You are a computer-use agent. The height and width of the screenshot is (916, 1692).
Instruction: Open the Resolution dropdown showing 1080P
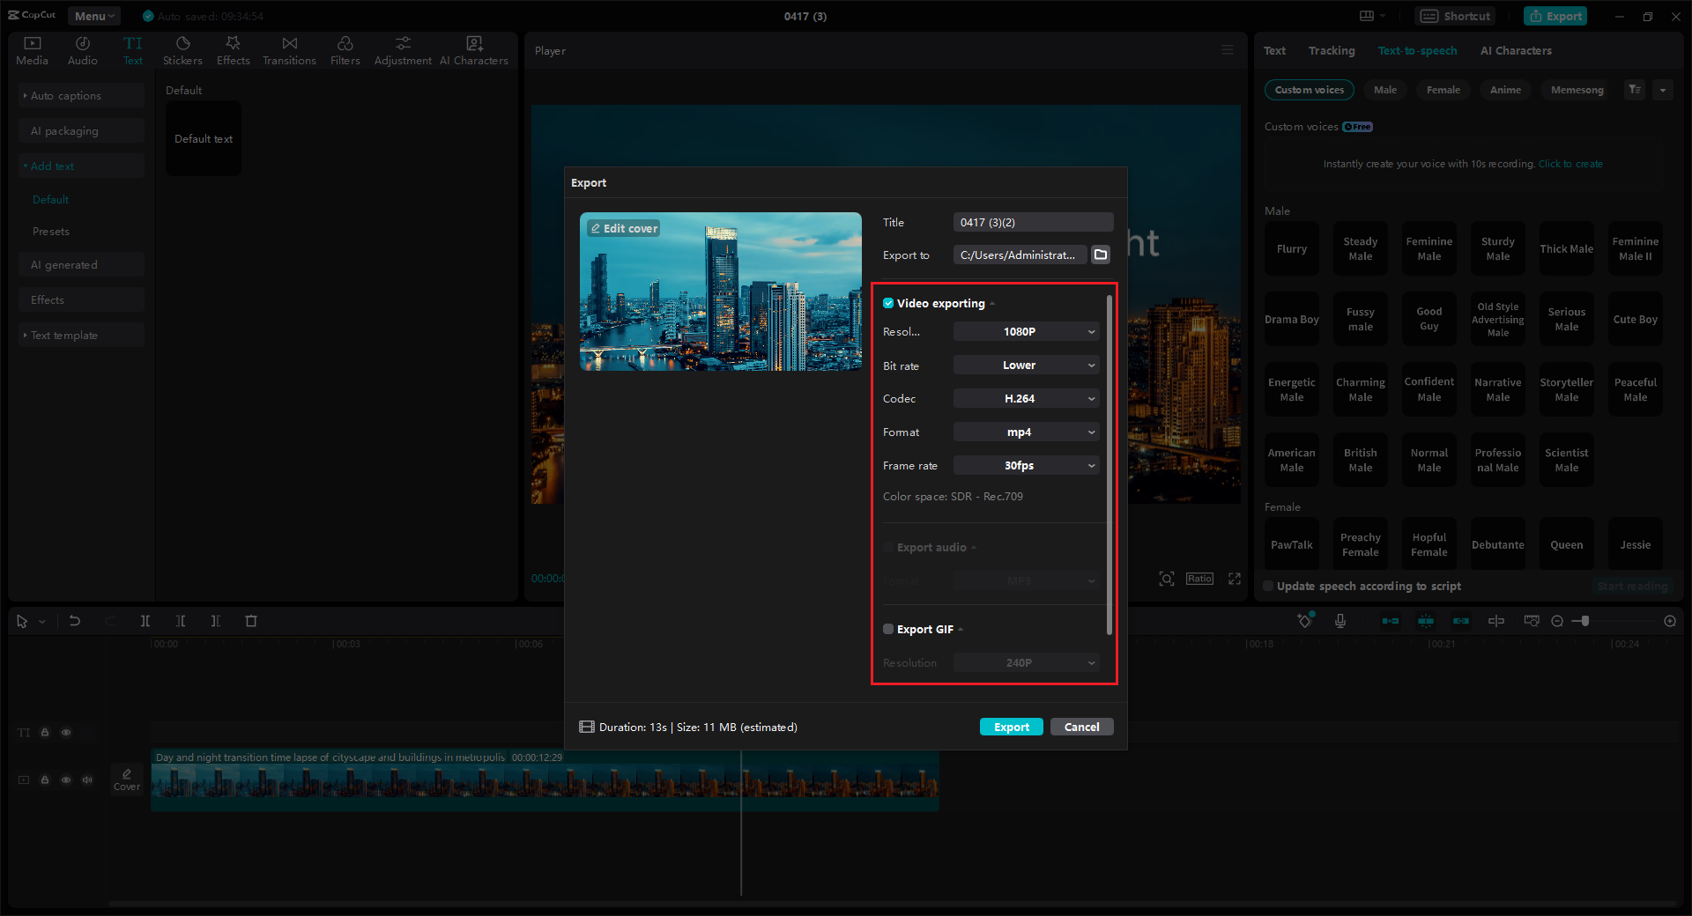[x=1025, y=331]
